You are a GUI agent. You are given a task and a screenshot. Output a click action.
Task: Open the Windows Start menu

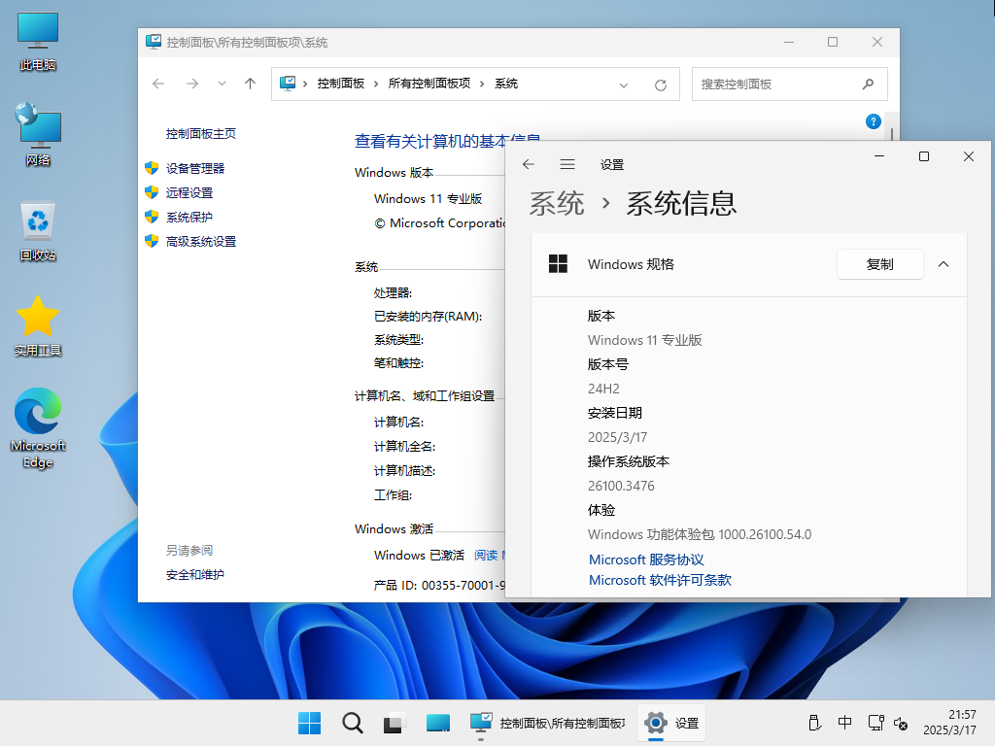tap(310, 723)
